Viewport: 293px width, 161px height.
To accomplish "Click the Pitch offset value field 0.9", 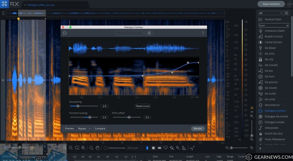I will click(147, 117).
